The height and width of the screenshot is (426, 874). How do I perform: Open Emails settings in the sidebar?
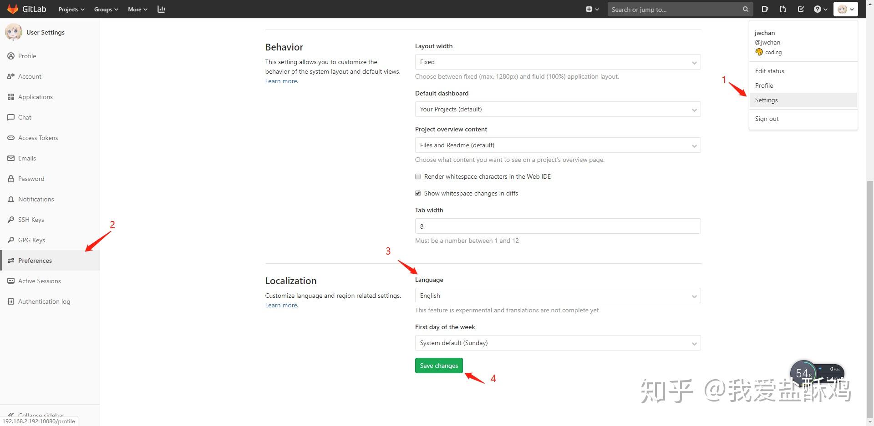point(27,158)
